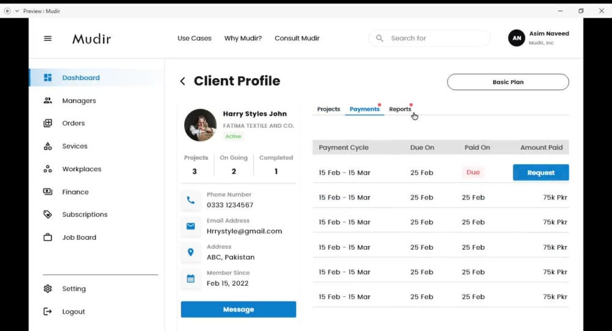Click the green Active status label
612x331 pixels.
pos(233,136)
